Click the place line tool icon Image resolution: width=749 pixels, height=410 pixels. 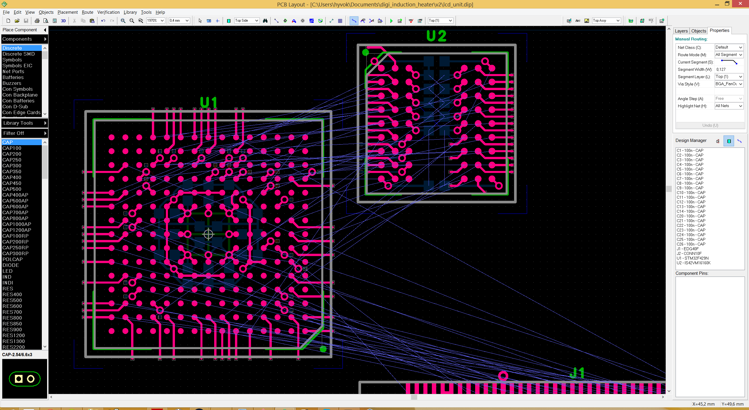[276, 20]
